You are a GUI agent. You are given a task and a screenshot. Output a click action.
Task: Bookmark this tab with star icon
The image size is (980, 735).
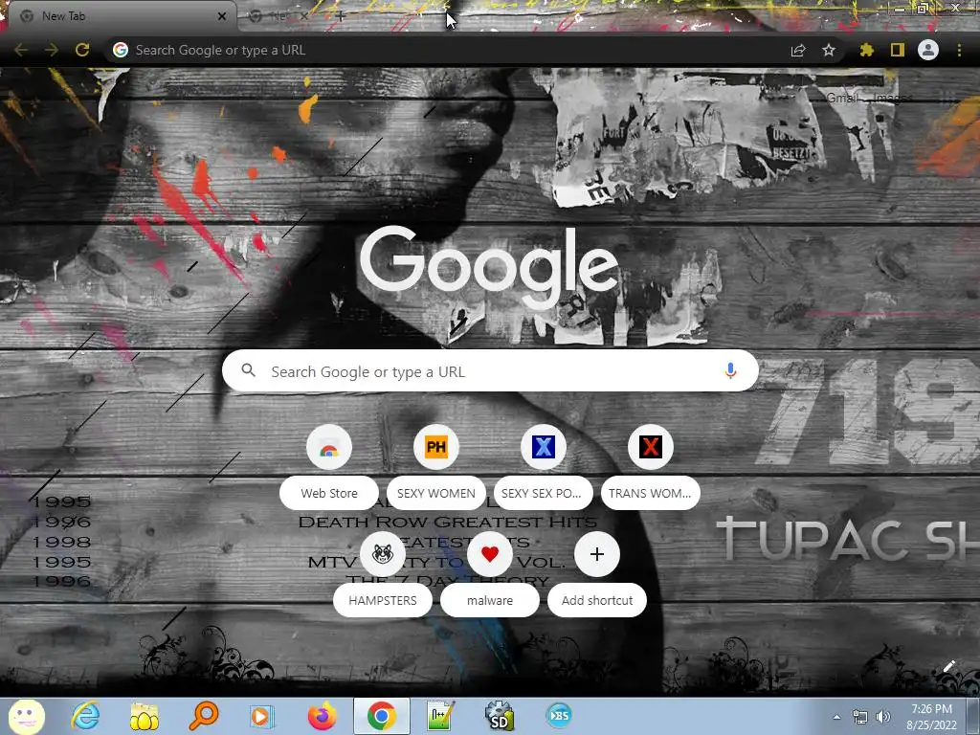(829, 50)
